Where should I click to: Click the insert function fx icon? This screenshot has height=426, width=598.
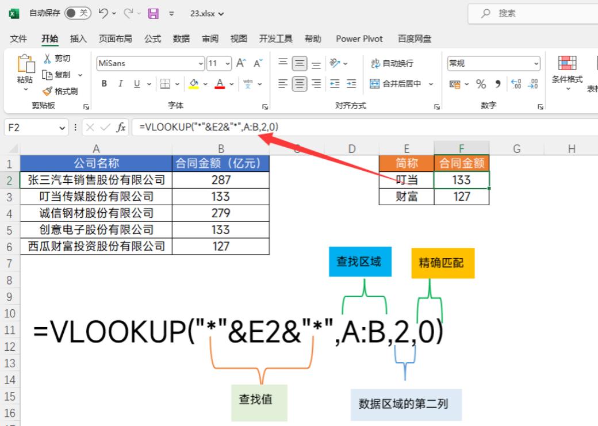(121, 128)
